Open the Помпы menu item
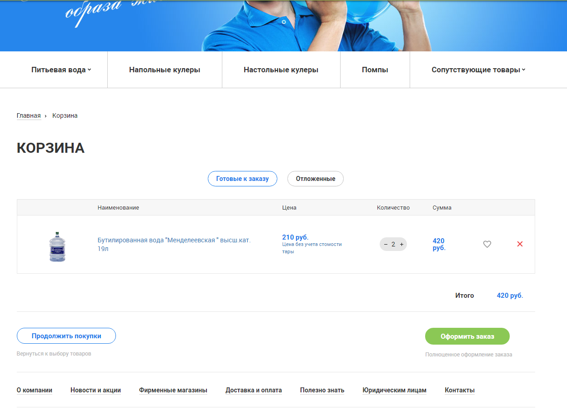This screenshot has height=411, width=567. (x=375, y=70)
